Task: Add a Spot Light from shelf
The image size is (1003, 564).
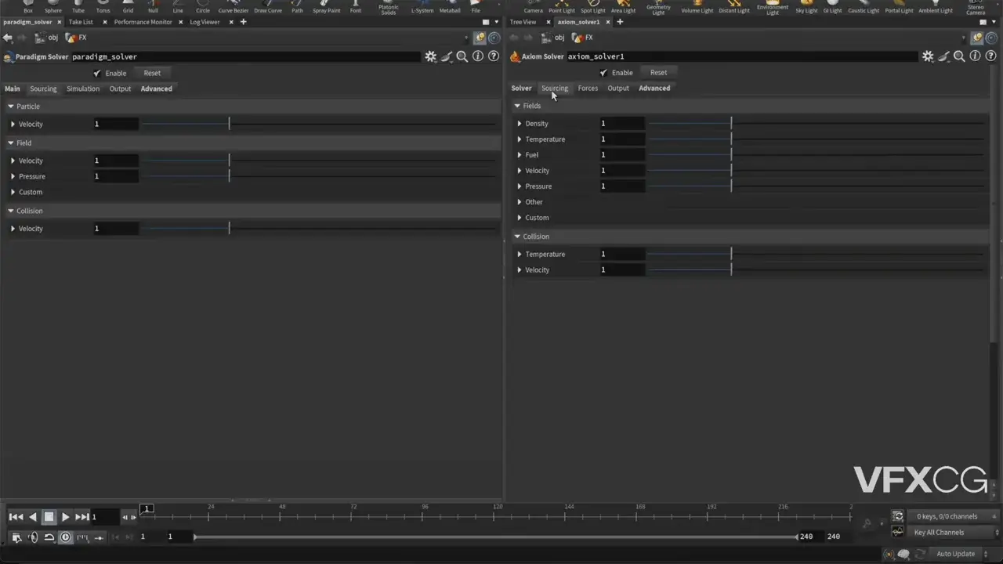Action: [x=593, y=7]
